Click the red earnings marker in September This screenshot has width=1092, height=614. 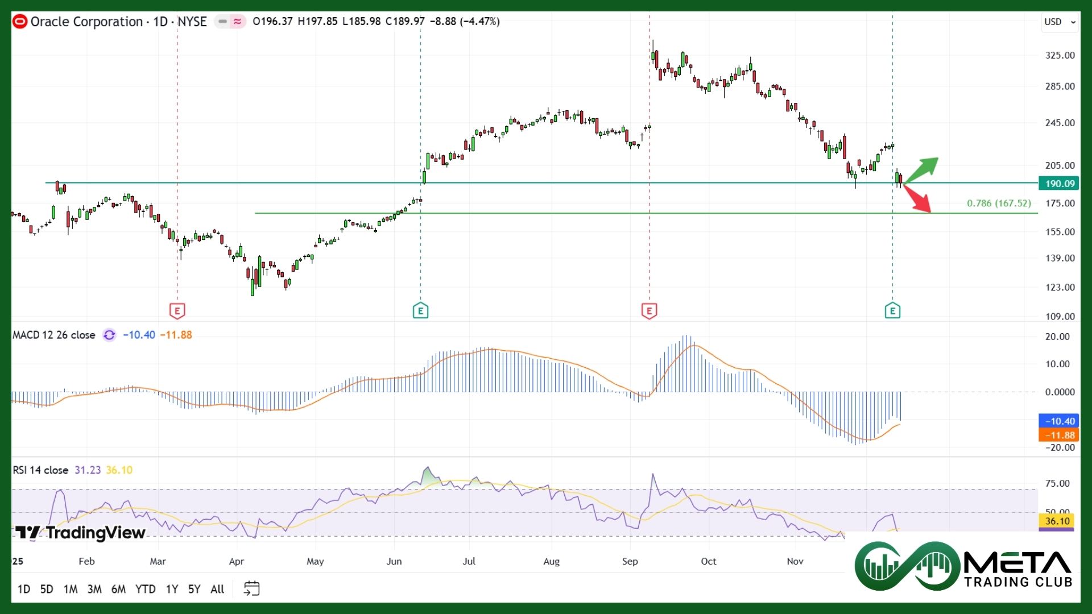point(649,310)
